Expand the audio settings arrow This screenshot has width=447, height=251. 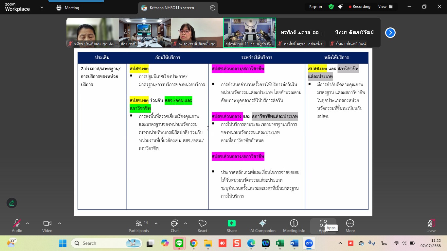click(x=27, y=224)
